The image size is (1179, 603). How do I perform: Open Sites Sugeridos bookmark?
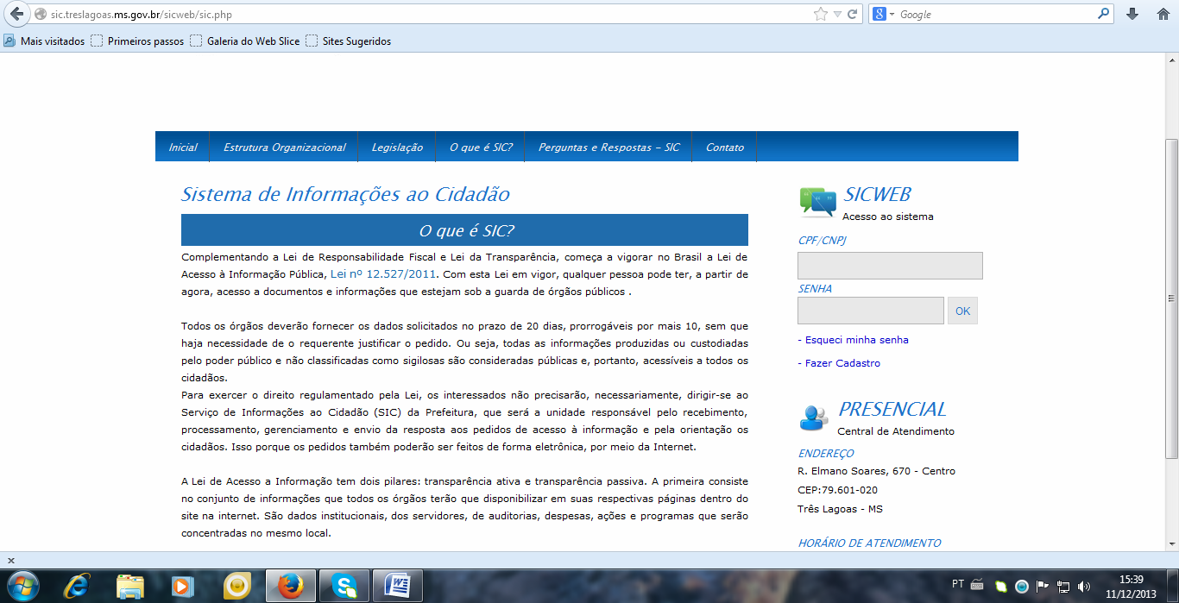click(349, 41)
